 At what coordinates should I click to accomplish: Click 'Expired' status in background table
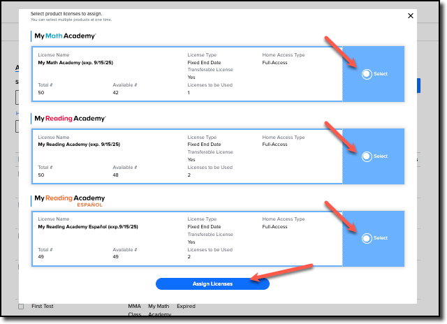pos(186,307)
